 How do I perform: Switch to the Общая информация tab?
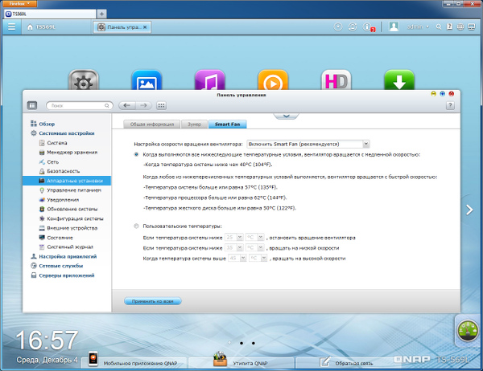click(152, 124)
